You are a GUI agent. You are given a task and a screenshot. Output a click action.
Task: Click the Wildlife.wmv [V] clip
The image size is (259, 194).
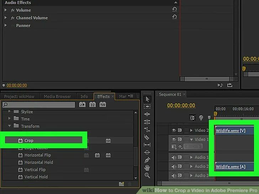pyautogui.click(x=234, y=130)
